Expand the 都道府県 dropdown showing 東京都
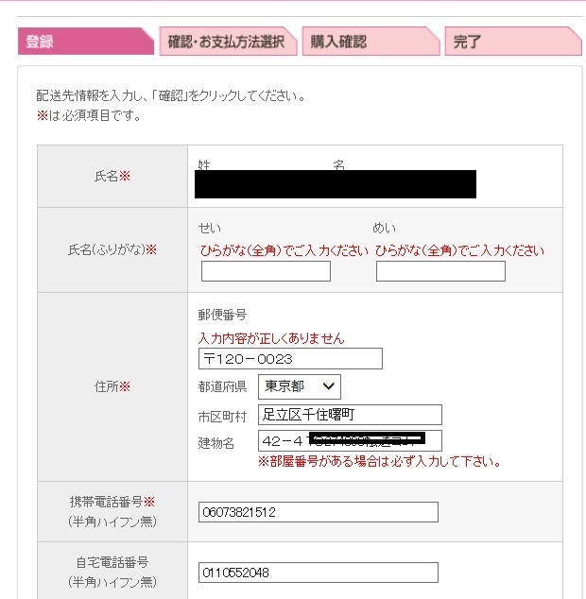This screenshot has height=599, width=586. click(x=299, y=386)
